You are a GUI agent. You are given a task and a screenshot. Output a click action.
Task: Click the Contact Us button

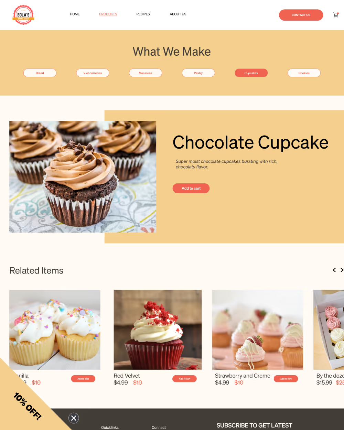(301, 15)
